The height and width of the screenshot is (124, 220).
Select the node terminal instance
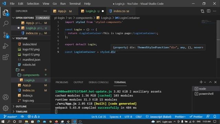click(x=206, y=89)
